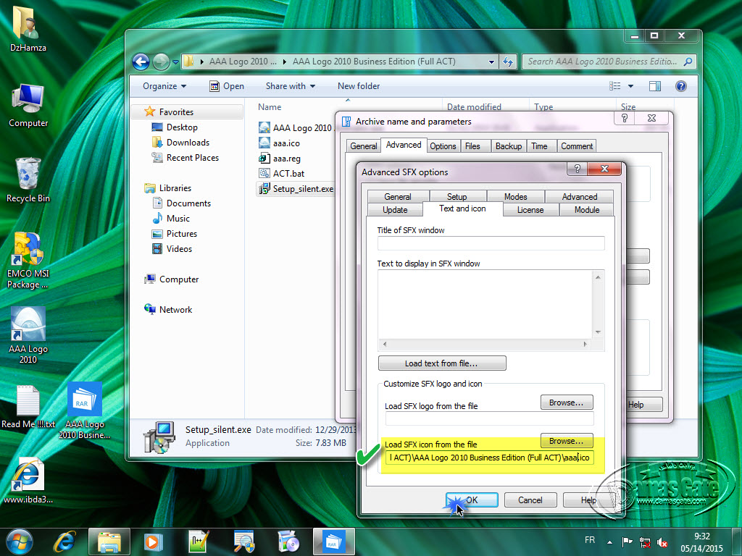
Task: Switch to the Update tab
Action: pos(395,210)
